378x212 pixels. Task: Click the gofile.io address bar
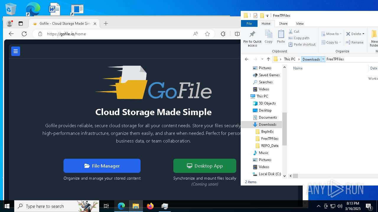point(112,34)
